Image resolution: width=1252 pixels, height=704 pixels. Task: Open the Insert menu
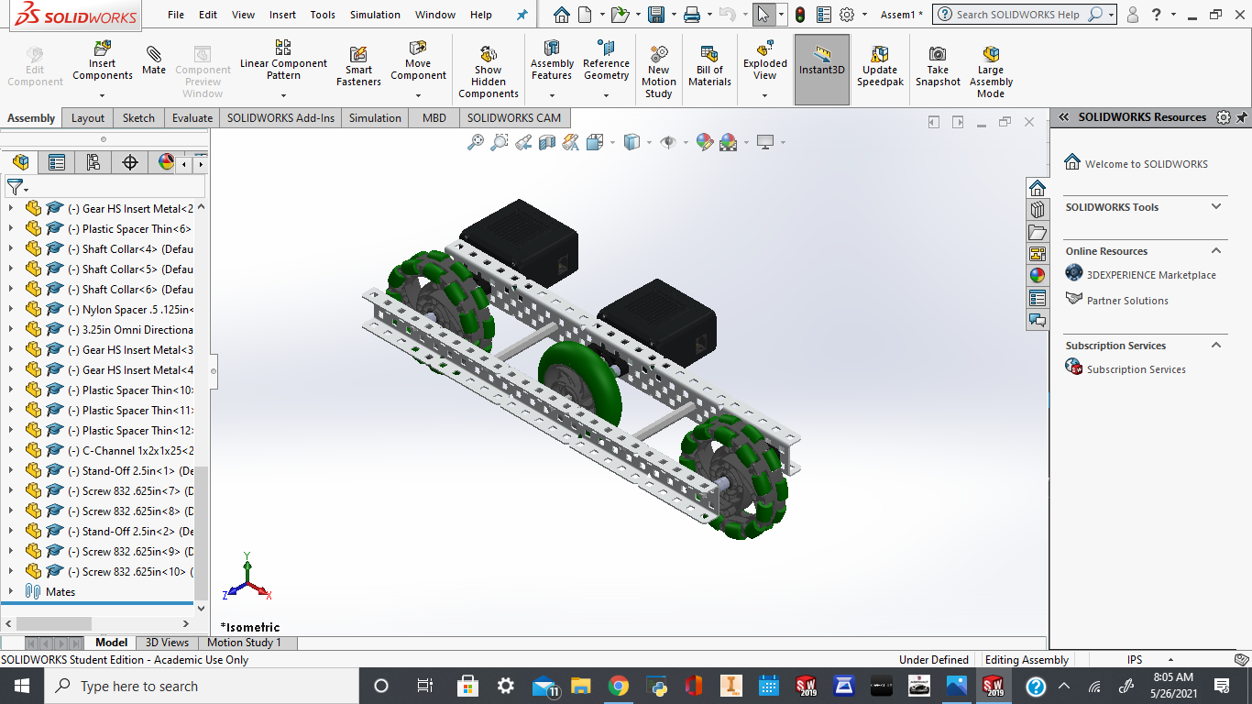(x=282, y=15)
